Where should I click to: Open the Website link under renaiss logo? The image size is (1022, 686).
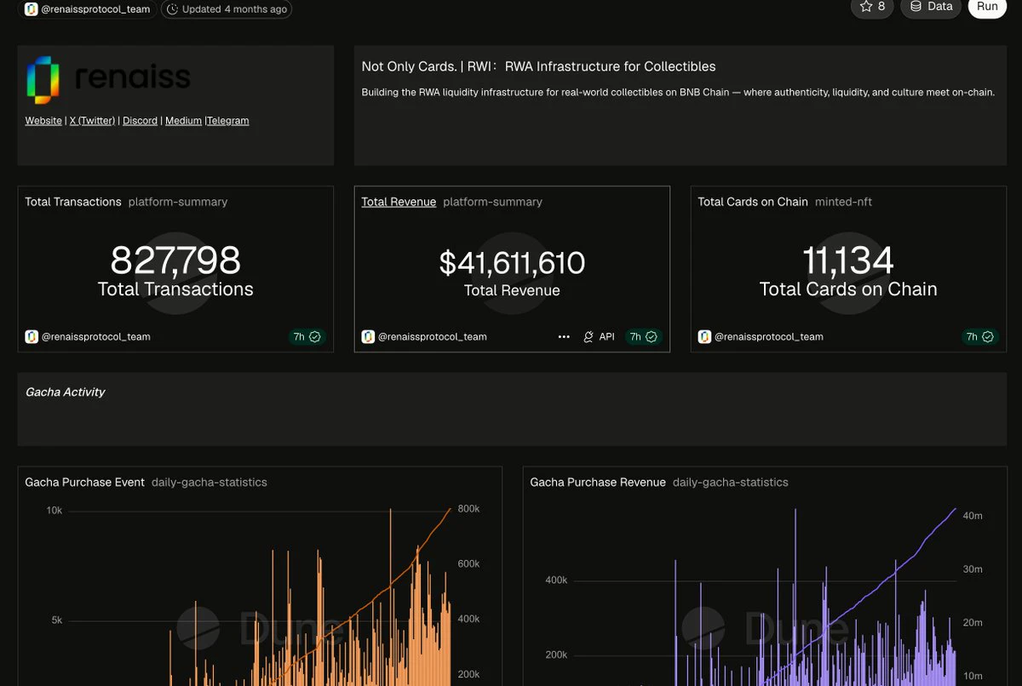pos(43,121)
